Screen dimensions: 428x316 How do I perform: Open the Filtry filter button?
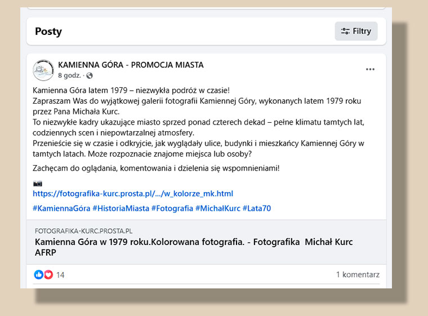[356, 31]
